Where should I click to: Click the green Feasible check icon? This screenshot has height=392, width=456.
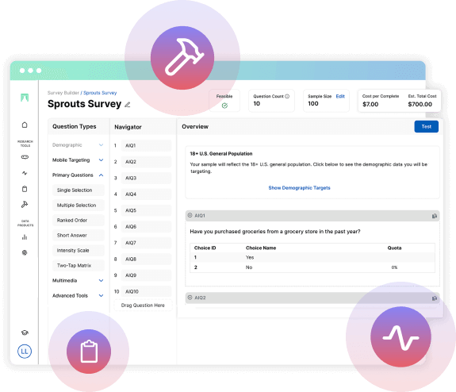224,106
